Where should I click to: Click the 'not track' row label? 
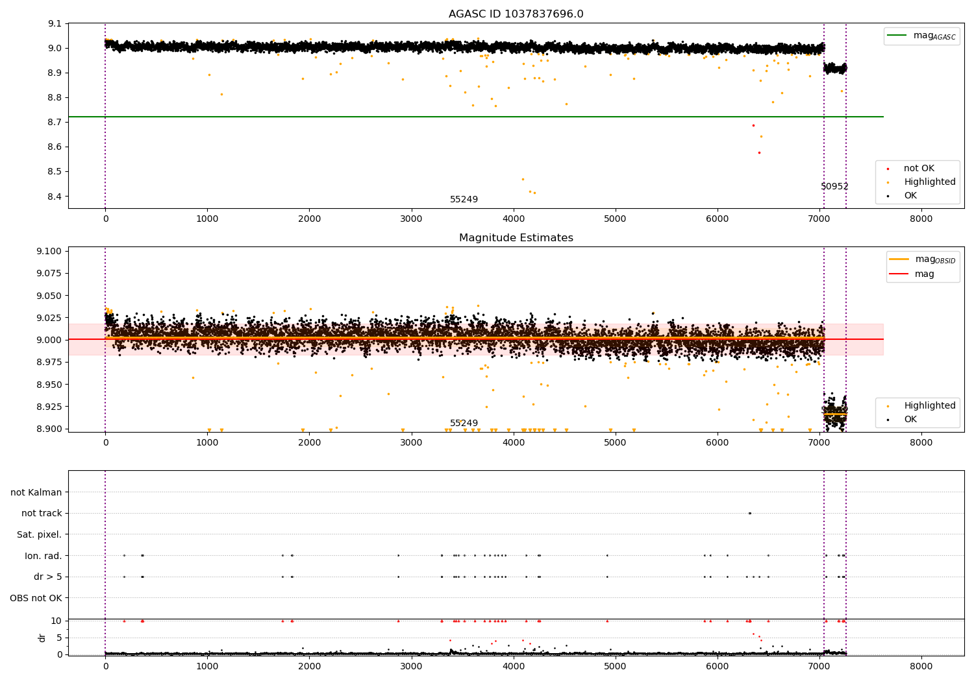(x=42, y=514)
